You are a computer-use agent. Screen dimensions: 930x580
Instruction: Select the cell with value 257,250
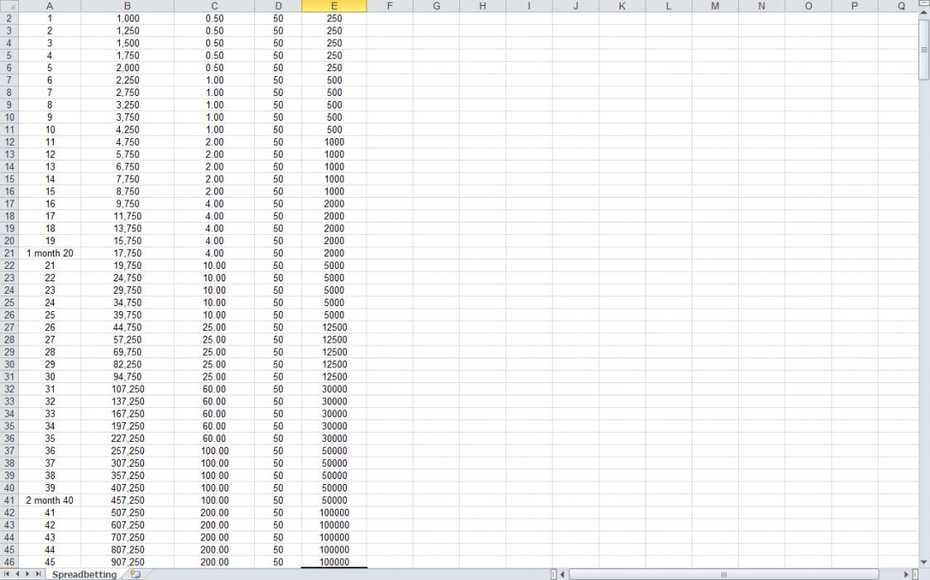127,451
